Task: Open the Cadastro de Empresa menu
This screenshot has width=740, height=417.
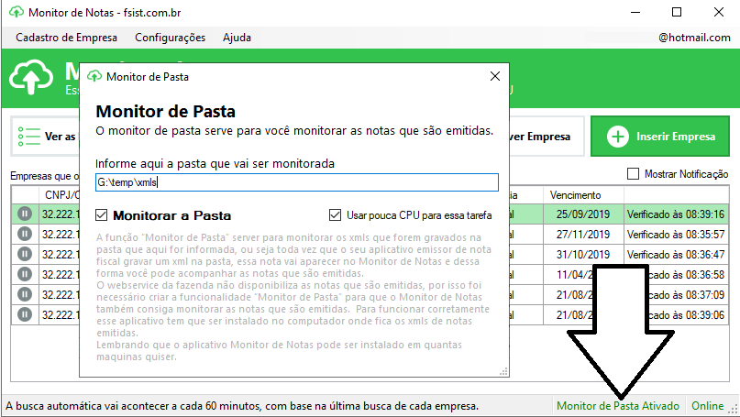Action: point(67,38)
